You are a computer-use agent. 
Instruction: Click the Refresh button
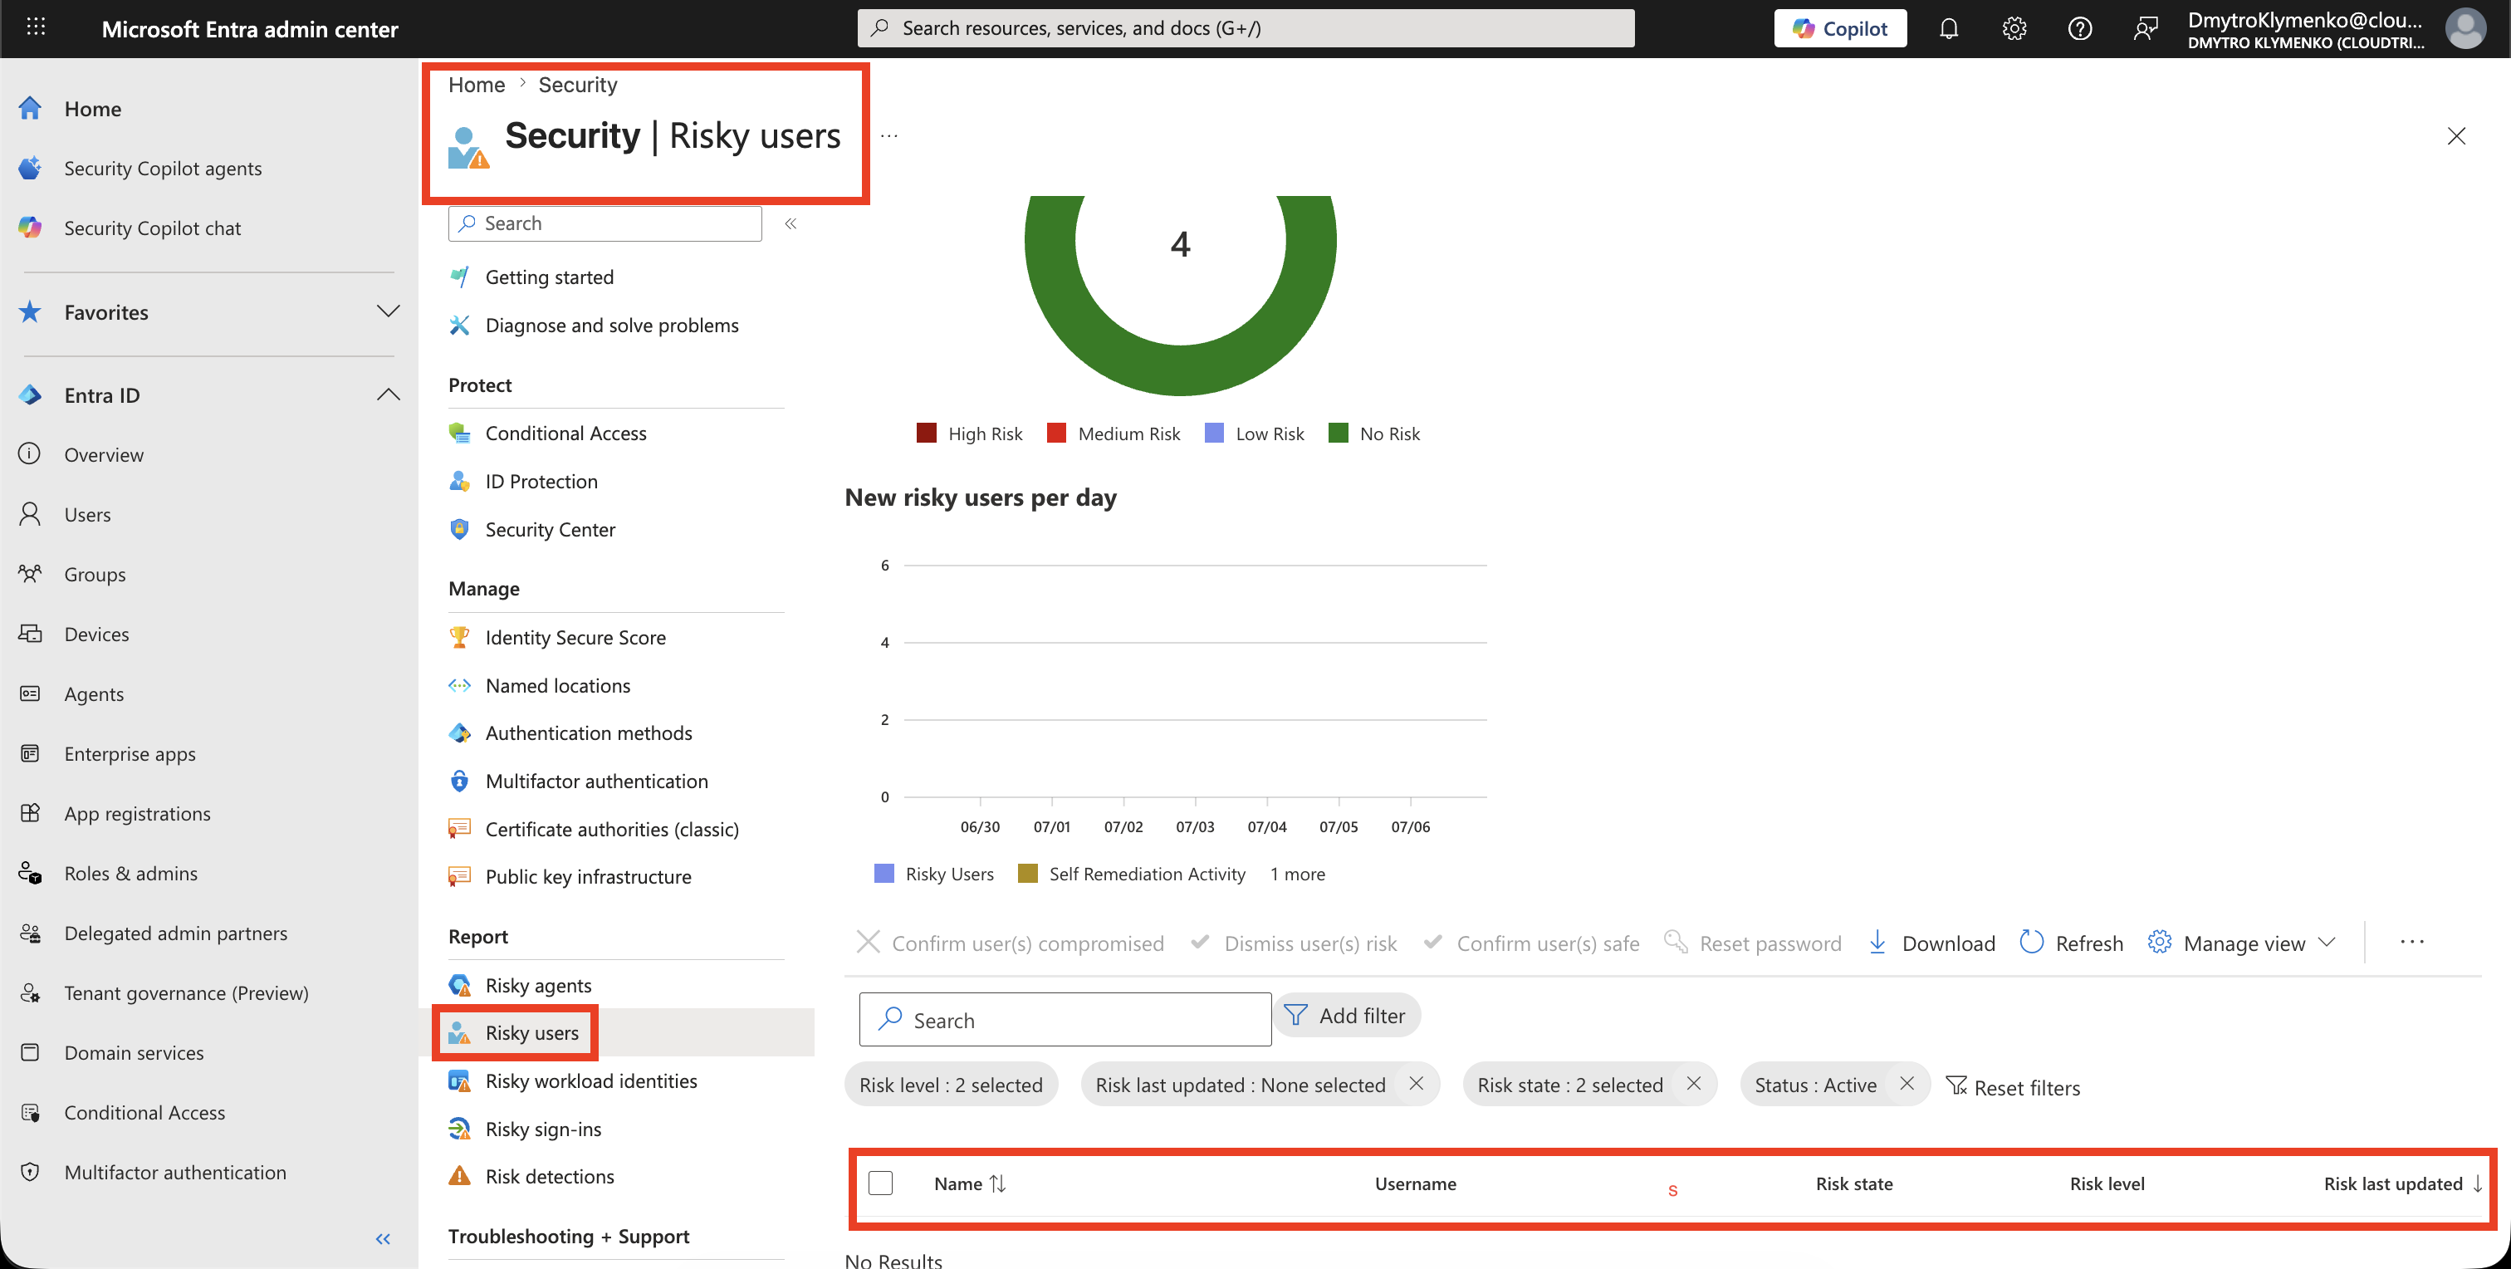point(2072,943)
